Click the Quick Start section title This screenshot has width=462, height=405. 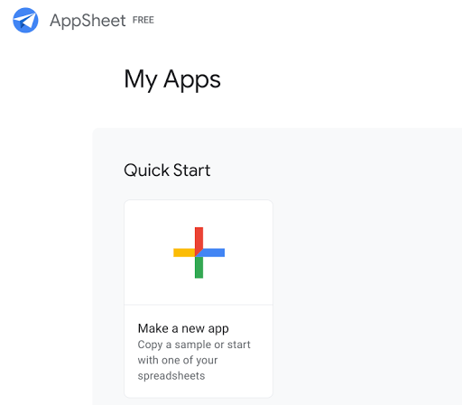(167, 170)
